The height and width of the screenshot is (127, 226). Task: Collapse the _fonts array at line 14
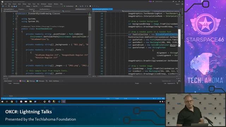[16, 50]
